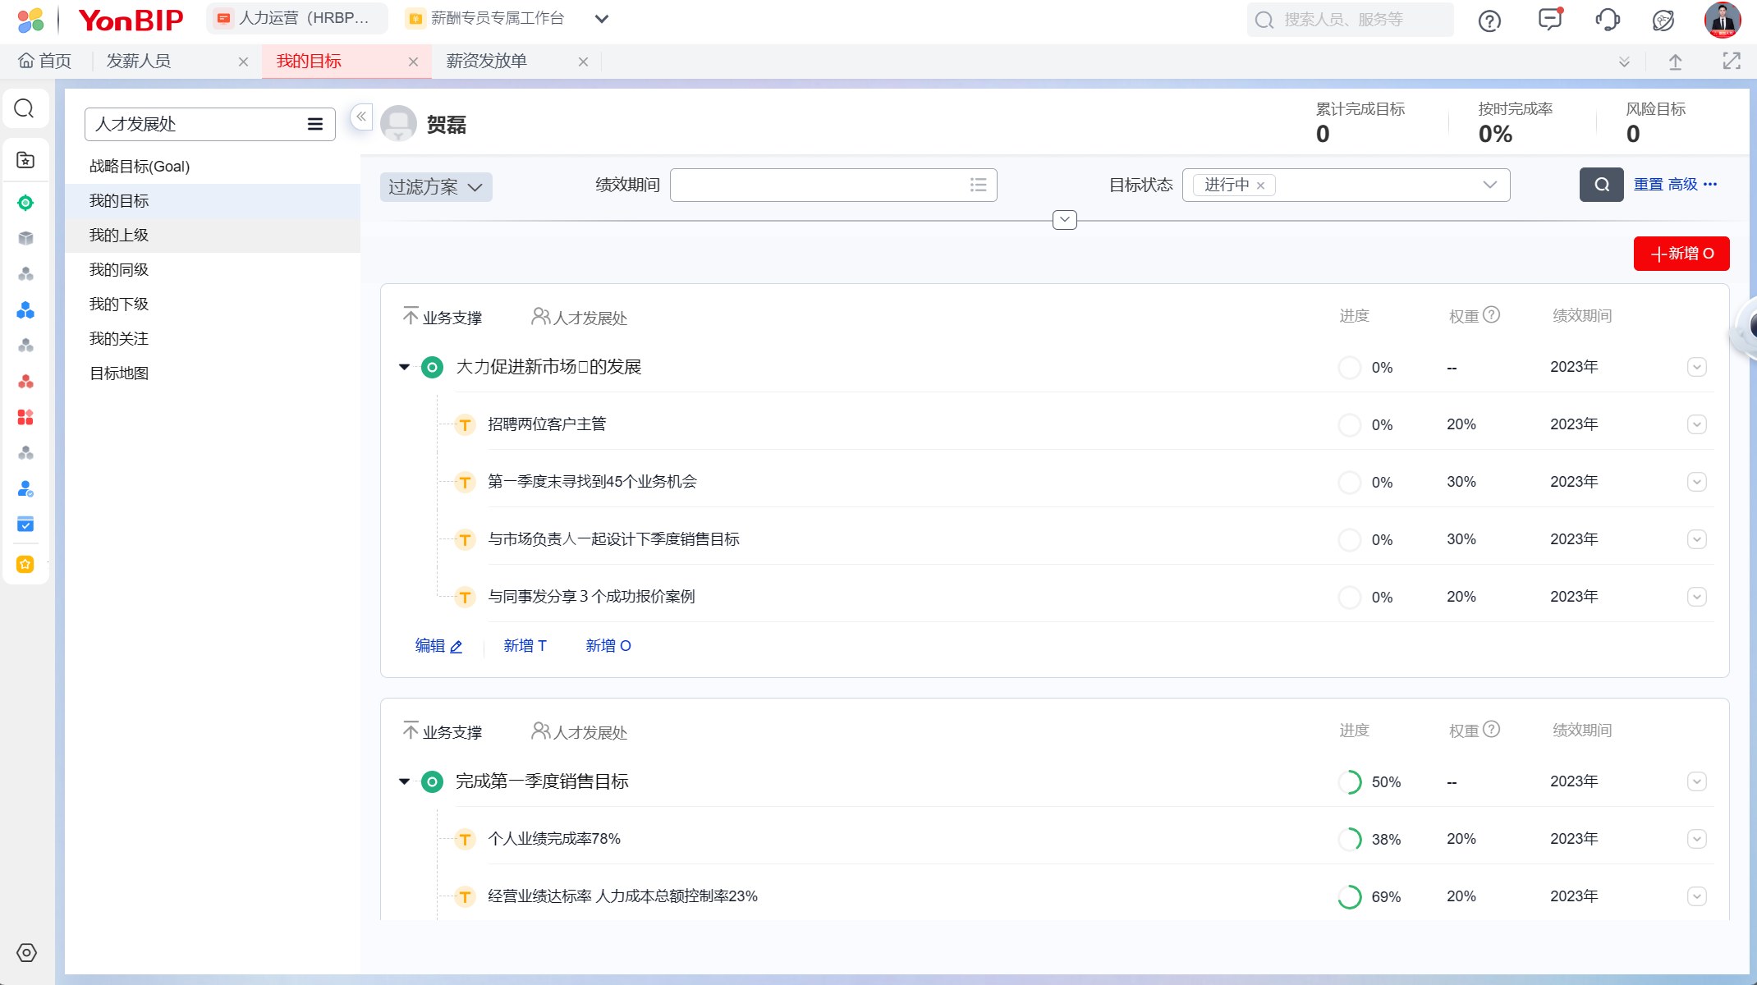Screen dimensions: 1757x985
Task: Open the workspace switcher chevron in top bar
Action: 601,19
